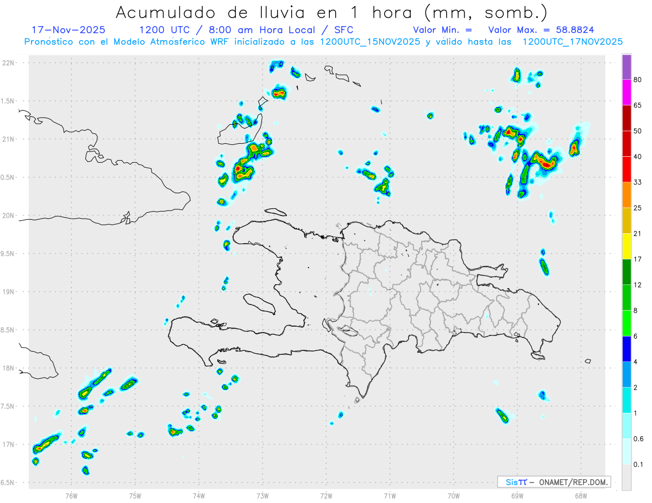Select the date label '17-Nov-2025'
652x503 pixels.
tap(68, 30)
